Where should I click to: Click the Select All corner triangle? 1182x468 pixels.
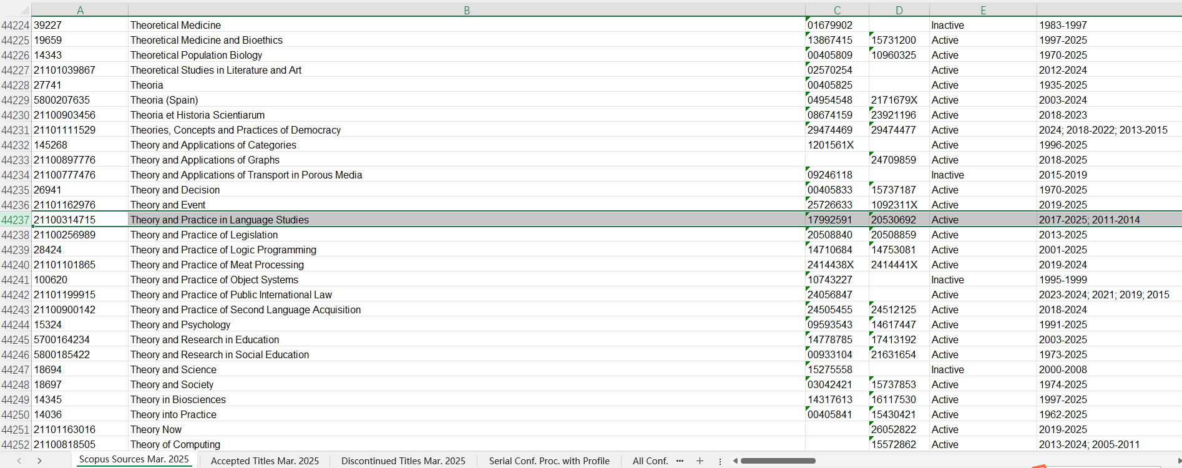pyautogui.click(x=24, y=11)
